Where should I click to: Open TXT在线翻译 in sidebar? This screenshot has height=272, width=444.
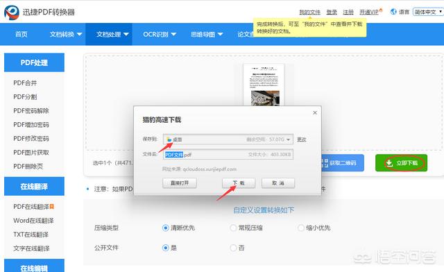tap(31, 235)
